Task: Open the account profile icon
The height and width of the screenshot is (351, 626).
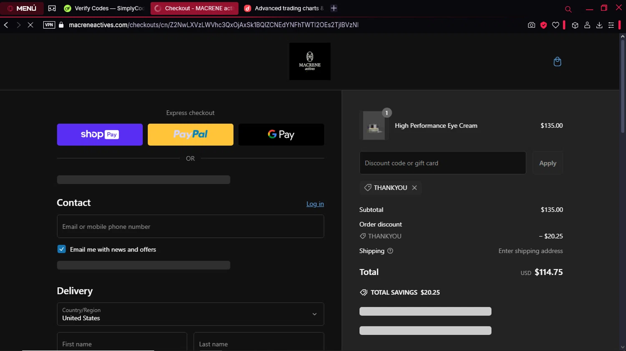Action: coord(587,25)
